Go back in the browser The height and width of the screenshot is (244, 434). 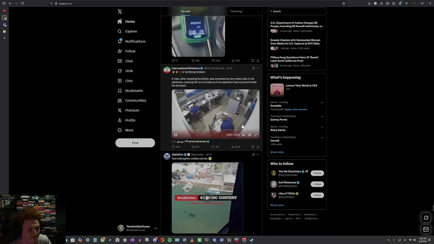click(10, 3)
